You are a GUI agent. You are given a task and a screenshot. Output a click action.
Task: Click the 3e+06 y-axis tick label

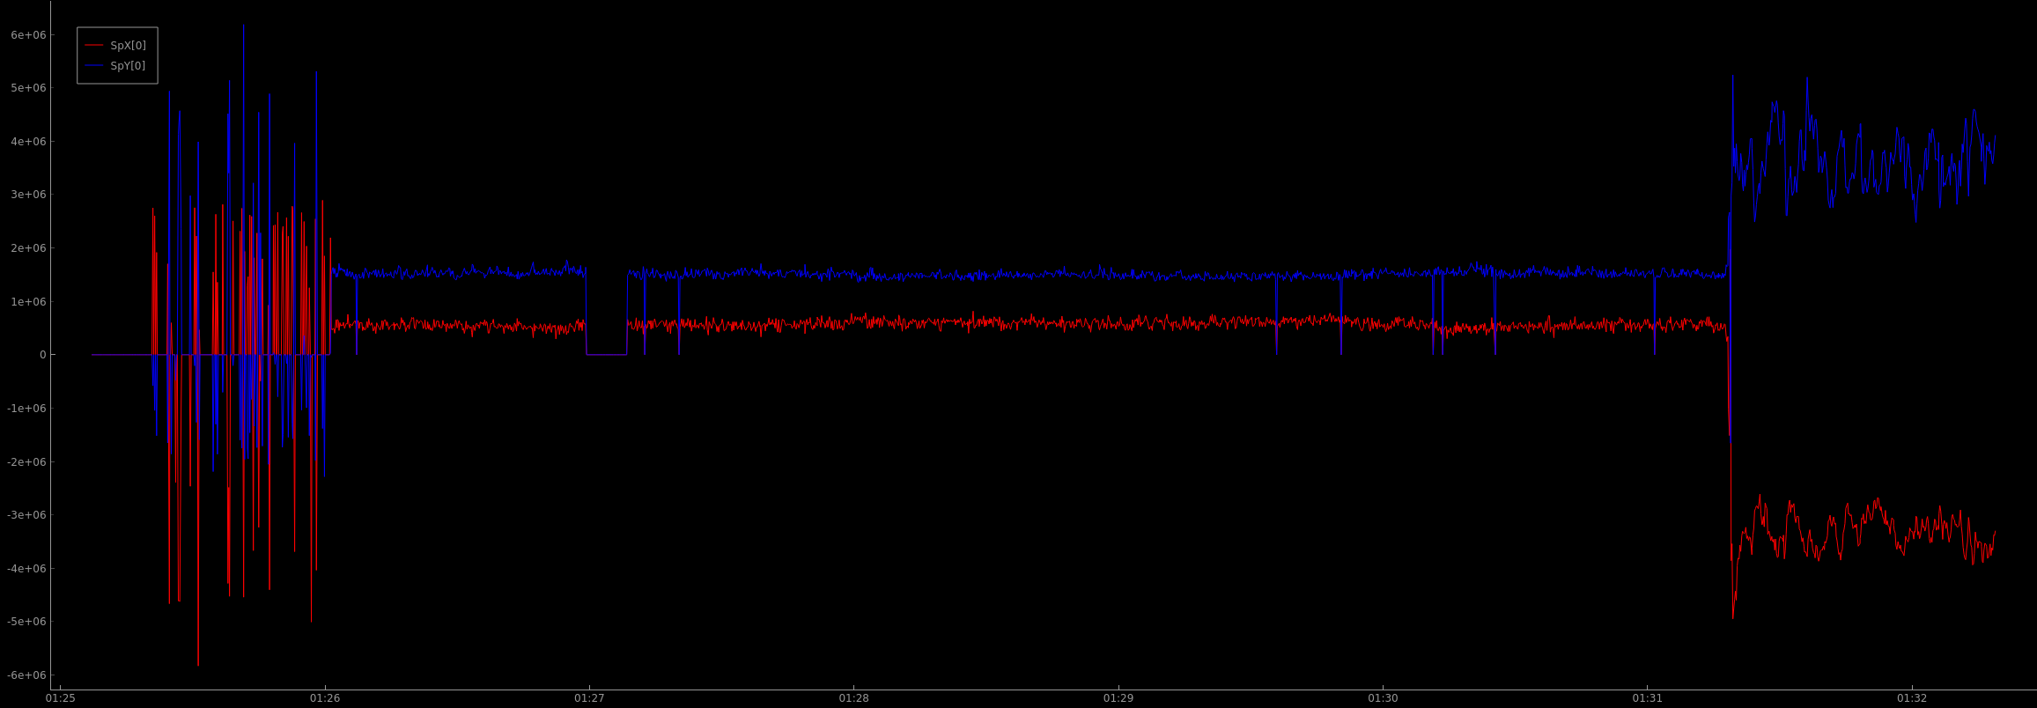tap(28, 195)
